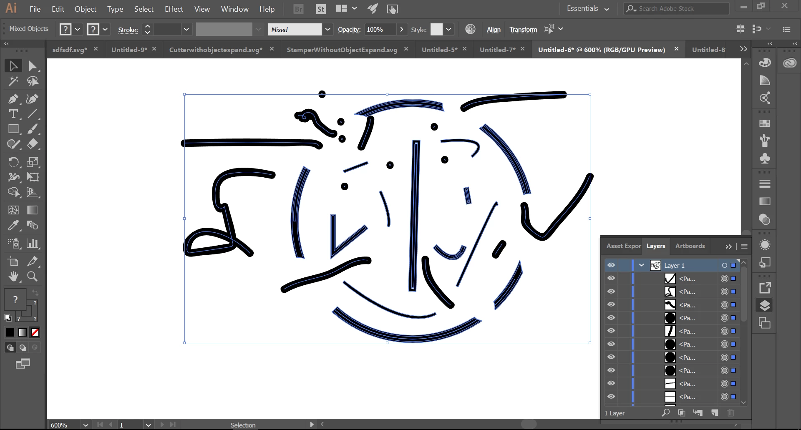Select the Curvature tool
Viewport: 801px width, 430px height.
point(33,99)
